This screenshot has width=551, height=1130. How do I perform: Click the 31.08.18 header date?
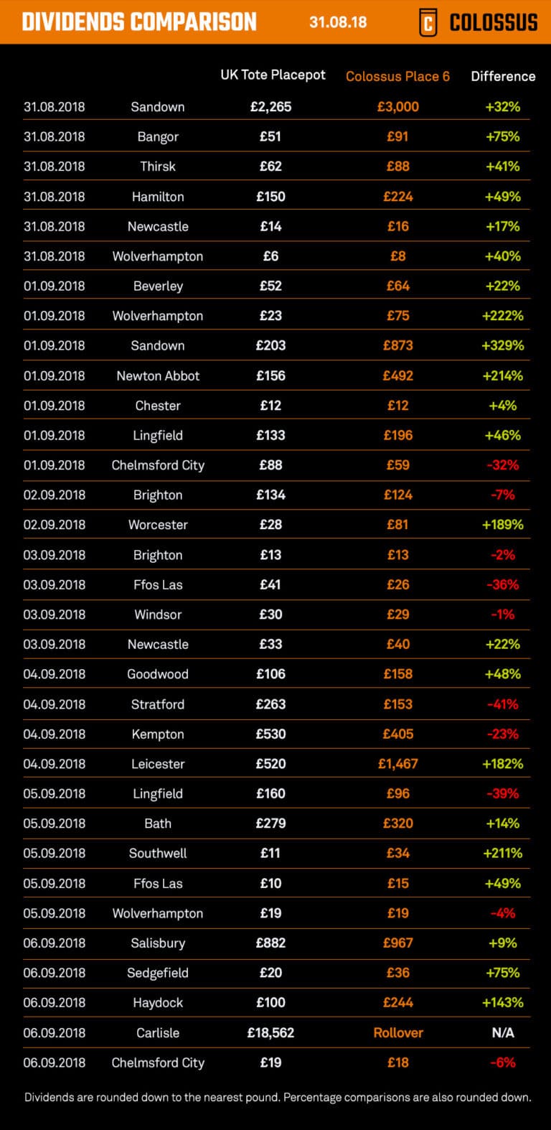point(338,22)
